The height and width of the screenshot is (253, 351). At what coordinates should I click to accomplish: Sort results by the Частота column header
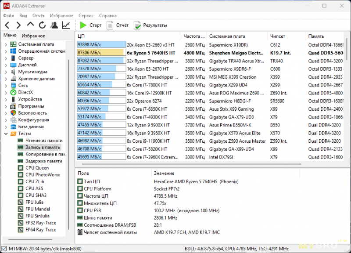coord(193,36)
